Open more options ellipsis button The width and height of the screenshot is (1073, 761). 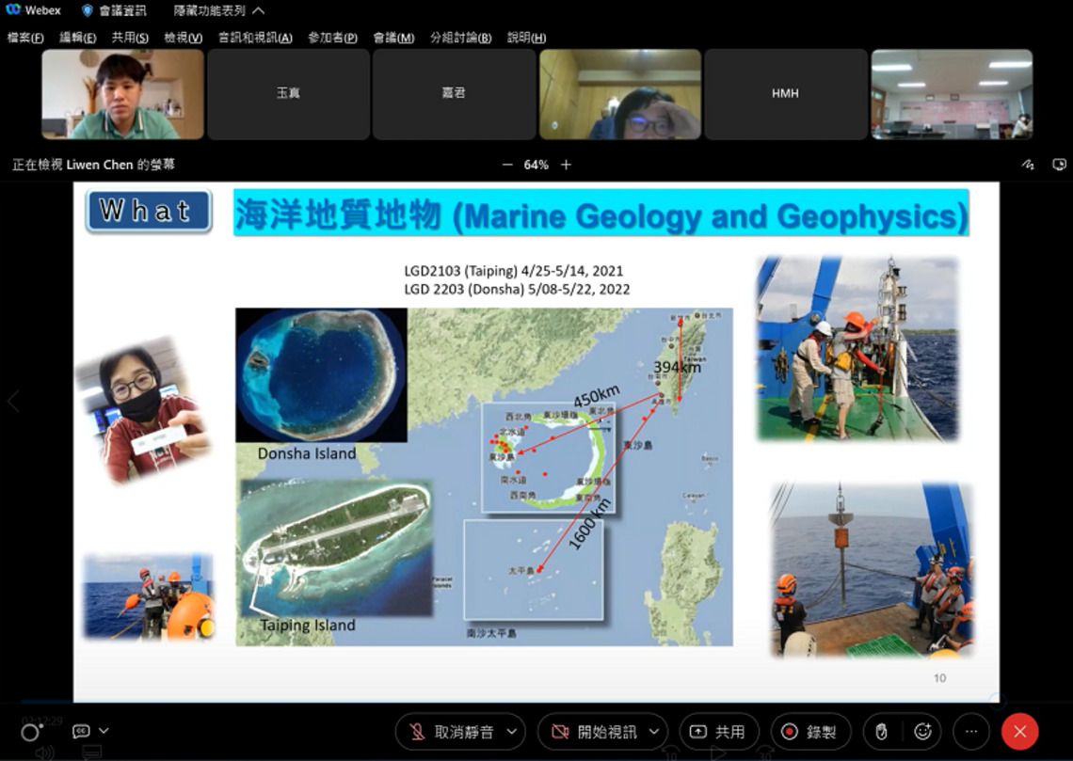tap(971, 732)
